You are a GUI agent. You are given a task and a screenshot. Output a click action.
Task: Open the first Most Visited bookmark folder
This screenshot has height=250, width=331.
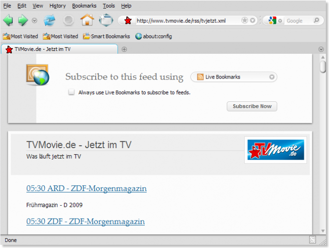pyautogui.click(x=20, y=36)
